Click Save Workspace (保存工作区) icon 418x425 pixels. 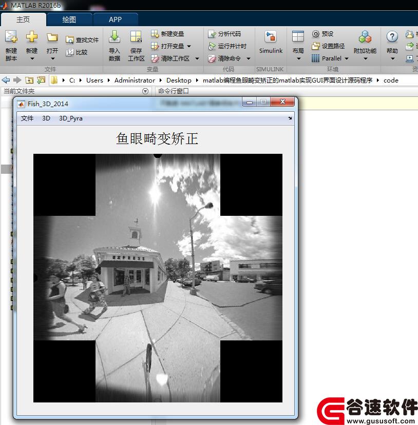(x=136, y=36)
